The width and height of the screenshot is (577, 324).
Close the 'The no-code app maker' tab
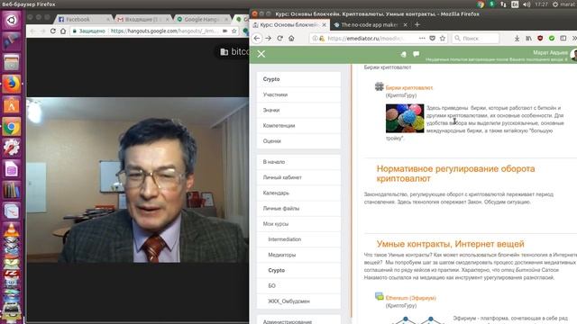coord(405,24)
